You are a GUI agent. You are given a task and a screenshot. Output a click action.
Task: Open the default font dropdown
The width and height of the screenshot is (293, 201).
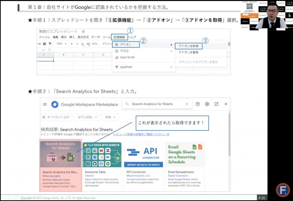(107, 44)
